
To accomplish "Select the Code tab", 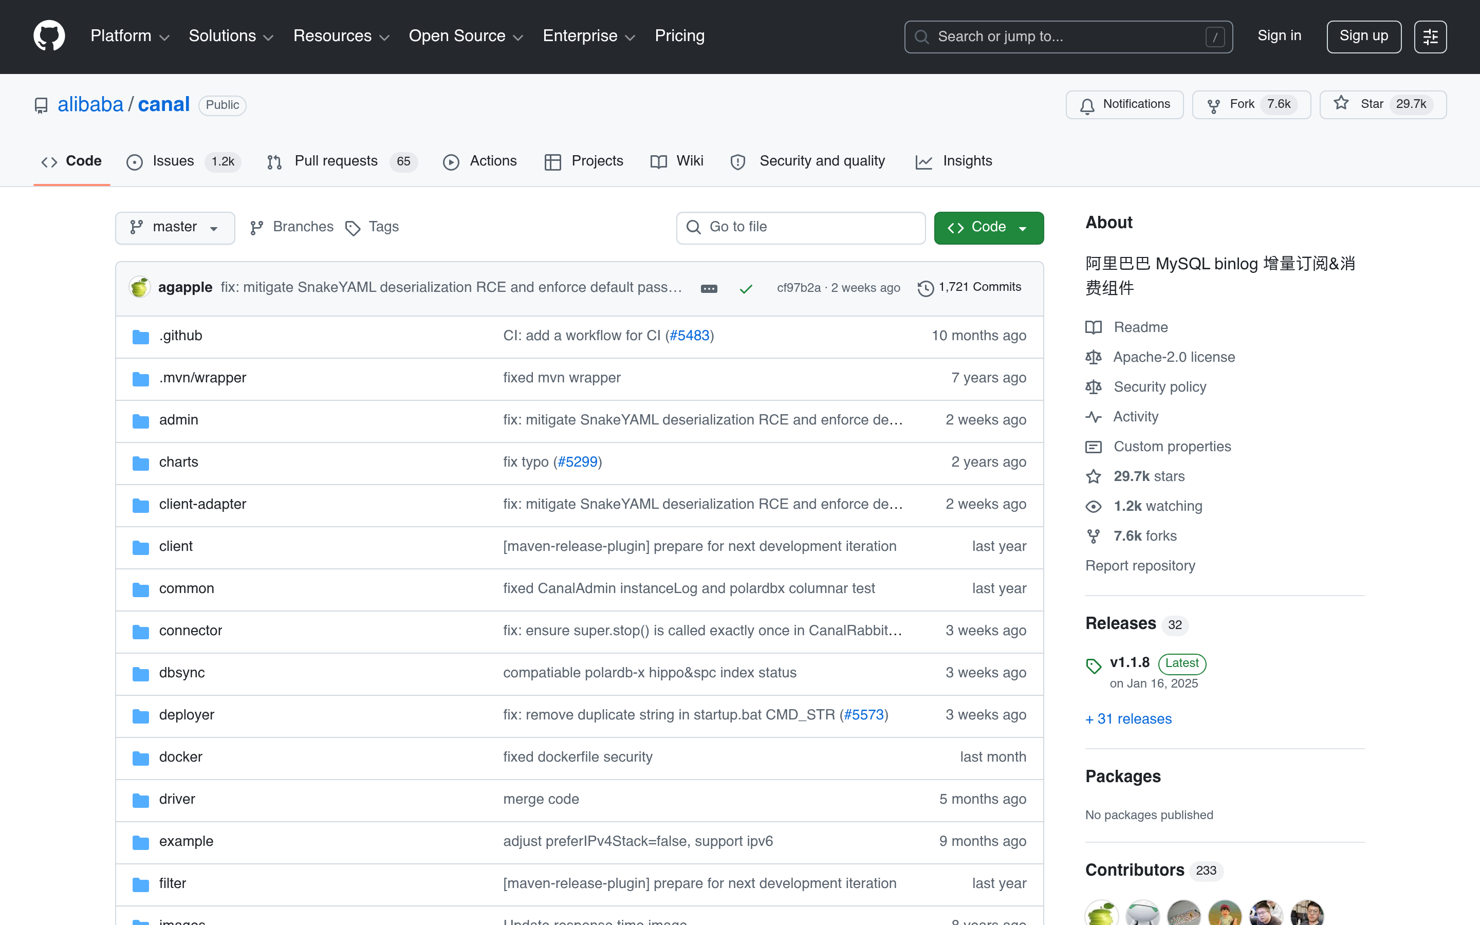I will click(x=71, y=161).
